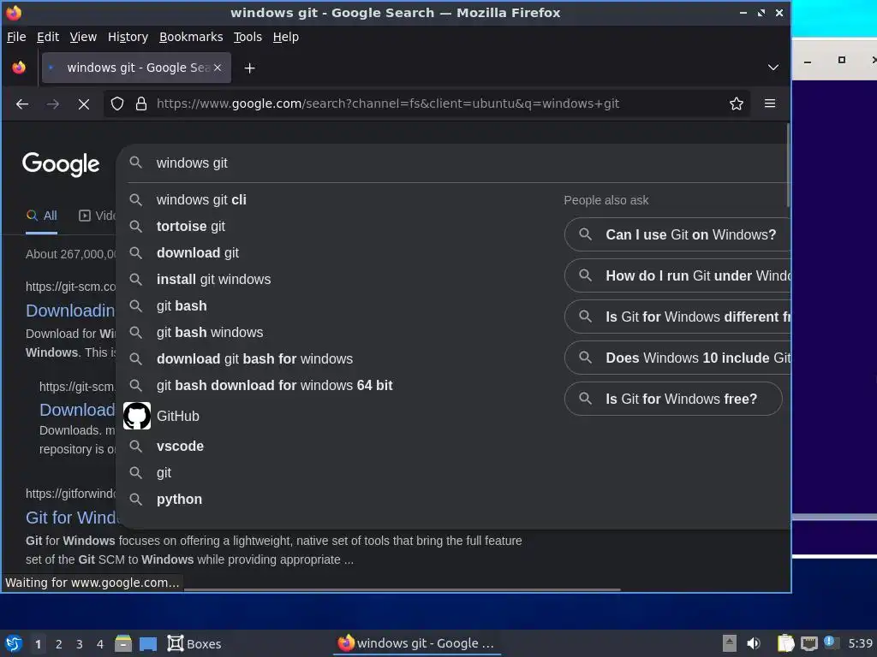The image size is (877, 657).
Task: Click the magnifier icon beside 'Can I use Git on Windows?'
Action: coord(585,234)
